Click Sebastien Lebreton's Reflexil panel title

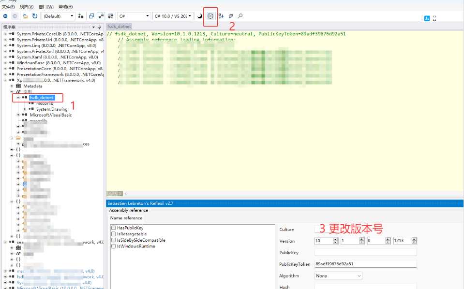point(140,203)
